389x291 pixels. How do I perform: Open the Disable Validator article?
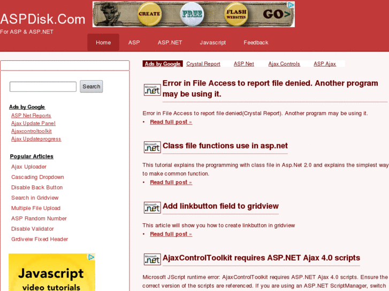pos(33,229)
